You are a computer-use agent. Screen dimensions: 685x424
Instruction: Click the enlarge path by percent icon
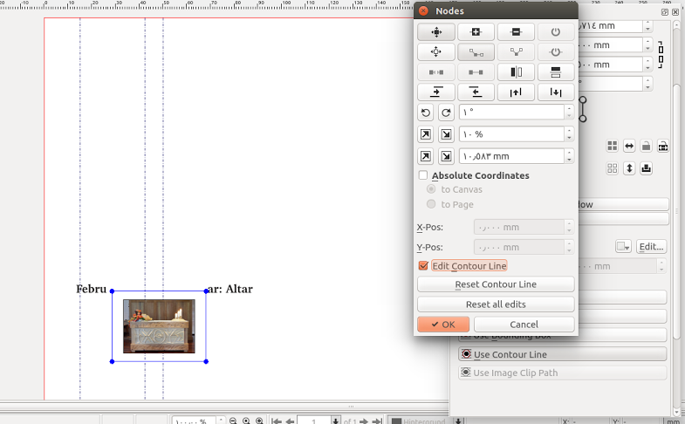[x=426, y=134]
